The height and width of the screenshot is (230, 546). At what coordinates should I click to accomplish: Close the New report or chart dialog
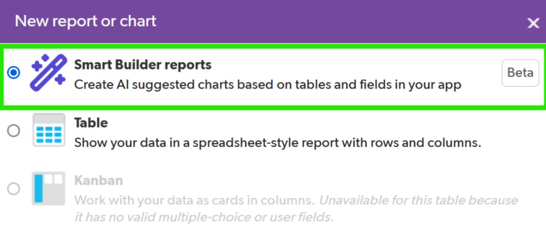click(x=533, y=23)
